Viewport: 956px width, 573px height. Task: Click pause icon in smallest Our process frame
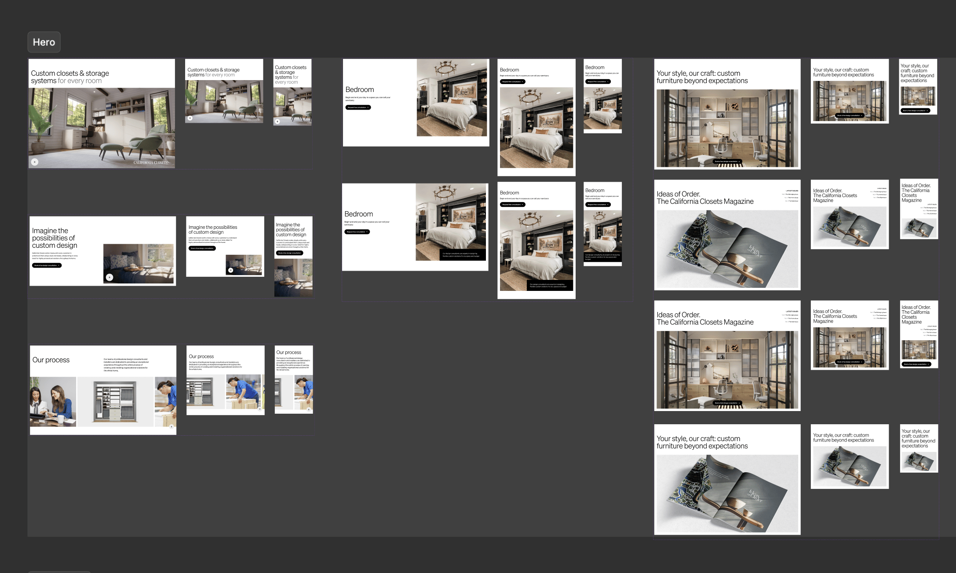pyautogui.click(x=309, y=409)
